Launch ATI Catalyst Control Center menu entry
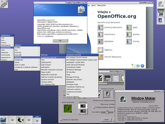 click(82, 58)
